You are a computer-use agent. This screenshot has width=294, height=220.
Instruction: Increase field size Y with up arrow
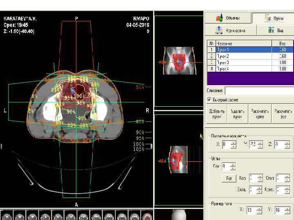pos(287,209)
